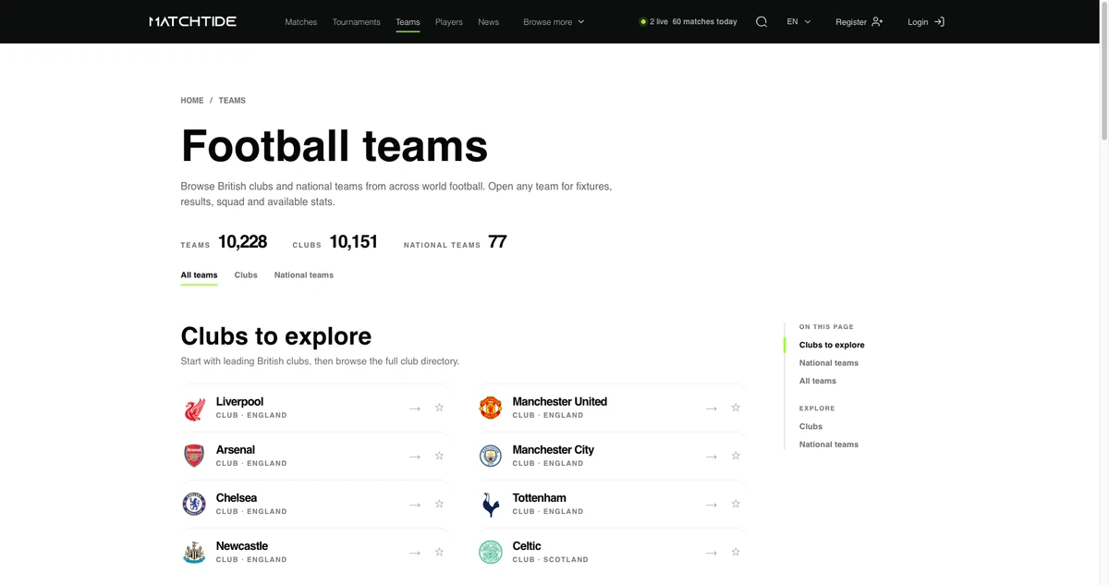Go to Tournaments in the navigation
The image size is (1109, 585).
tap(357, 22)
